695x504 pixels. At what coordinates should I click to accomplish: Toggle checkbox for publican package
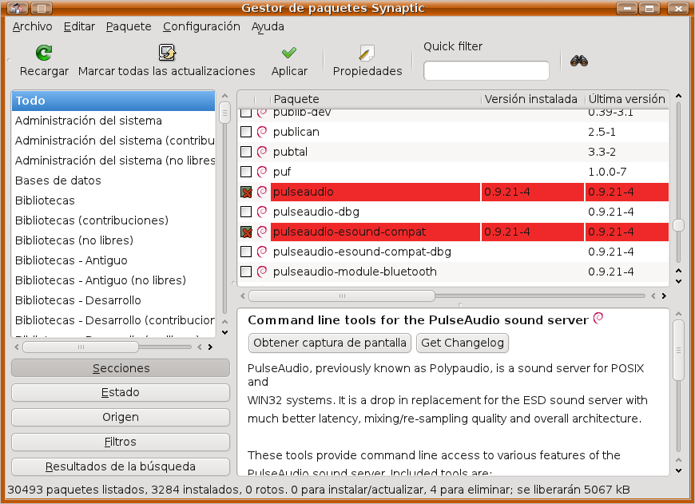(x=246, y=132)
